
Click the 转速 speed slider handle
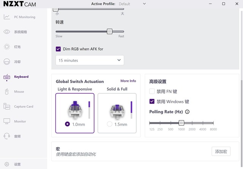point(109,32)
